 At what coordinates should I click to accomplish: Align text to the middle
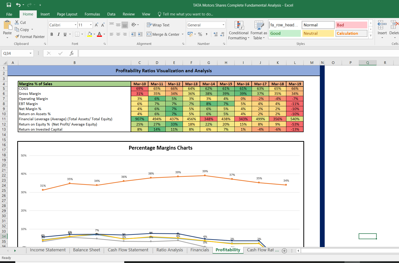[118, 25]
